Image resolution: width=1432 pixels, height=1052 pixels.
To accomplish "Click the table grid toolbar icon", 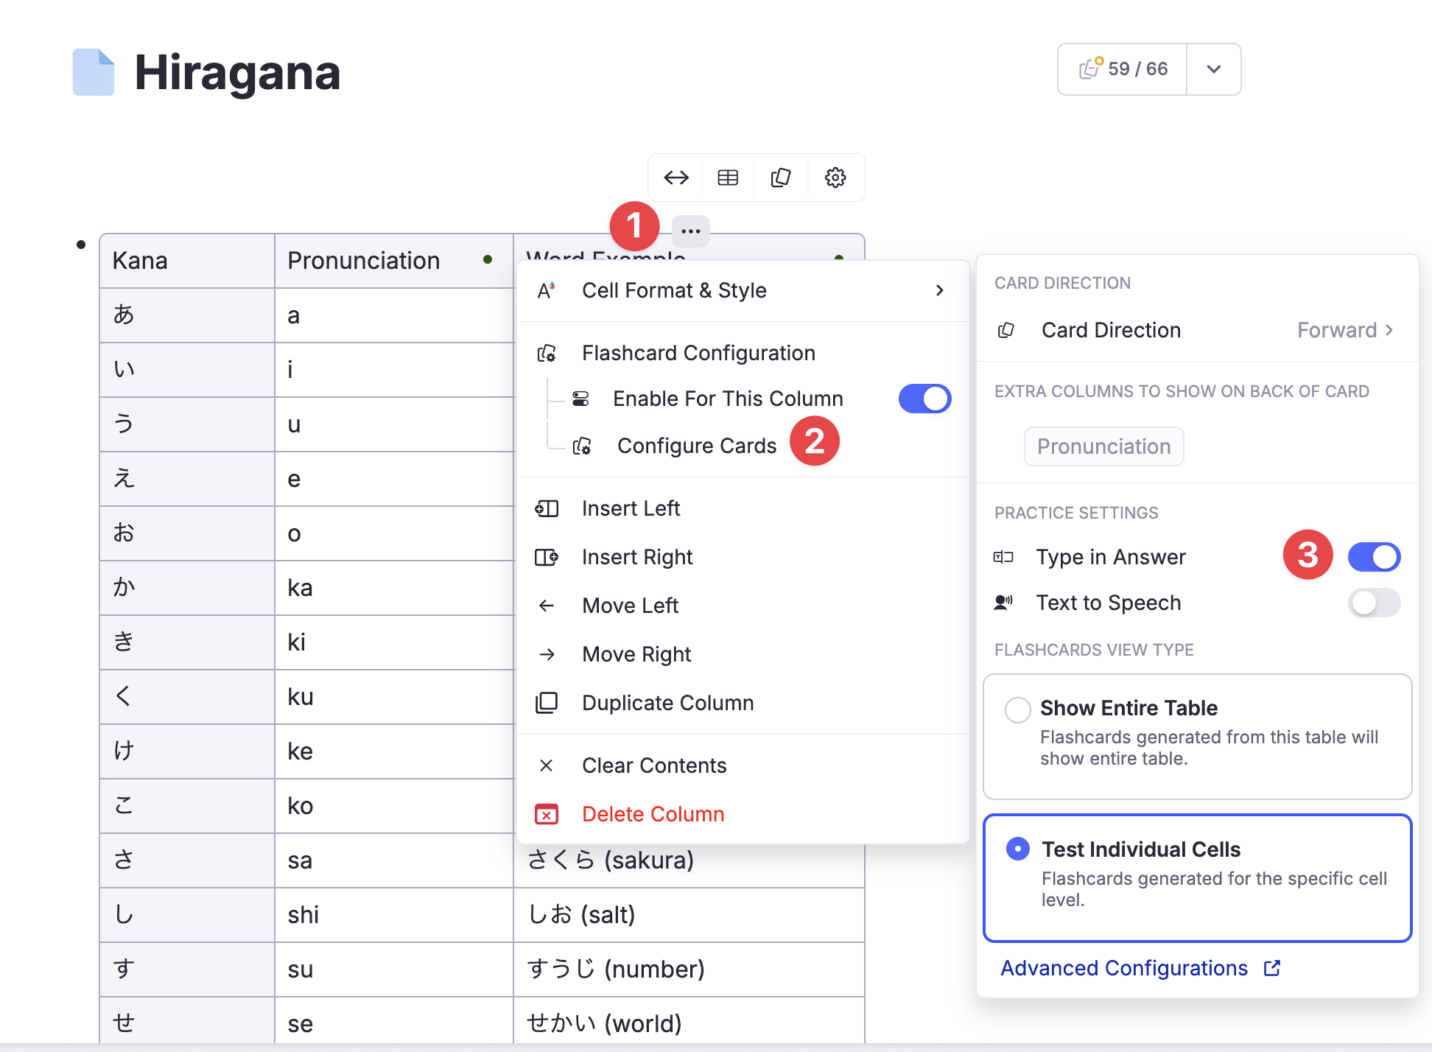I will 728,178.
